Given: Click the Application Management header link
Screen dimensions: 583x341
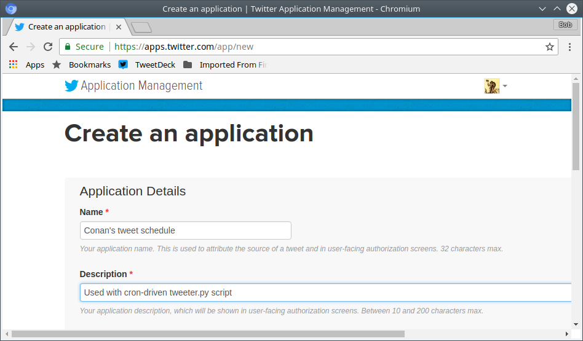Looking at the screenshot, I should point(141,86).
